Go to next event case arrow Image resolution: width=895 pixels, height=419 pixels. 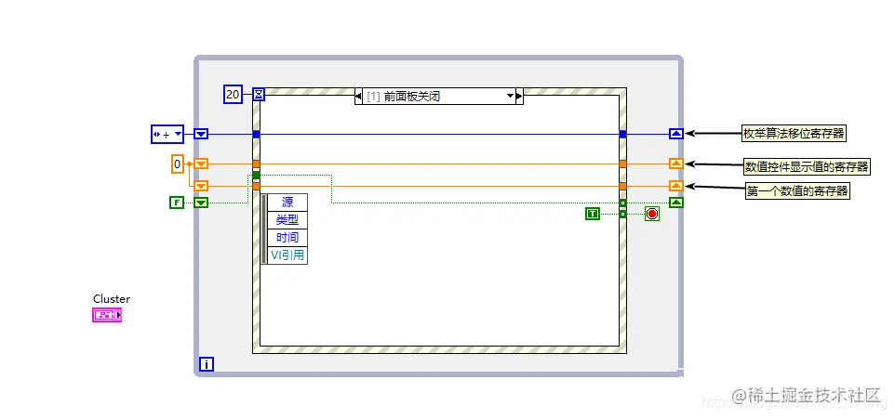click(519, 97)
